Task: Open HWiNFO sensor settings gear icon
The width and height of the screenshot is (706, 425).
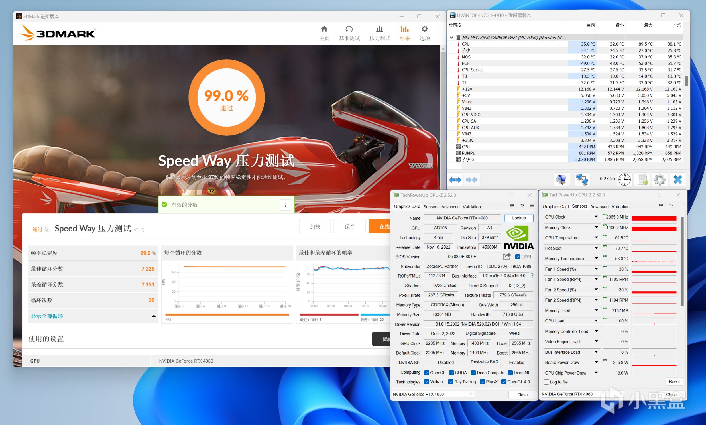Action: pyautogui.click(x=660, y=180)
